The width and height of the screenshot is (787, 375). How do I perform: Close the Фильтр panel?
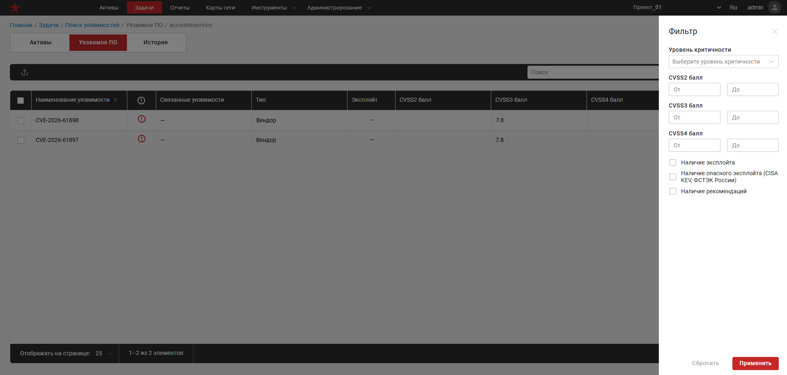point(775,32)
